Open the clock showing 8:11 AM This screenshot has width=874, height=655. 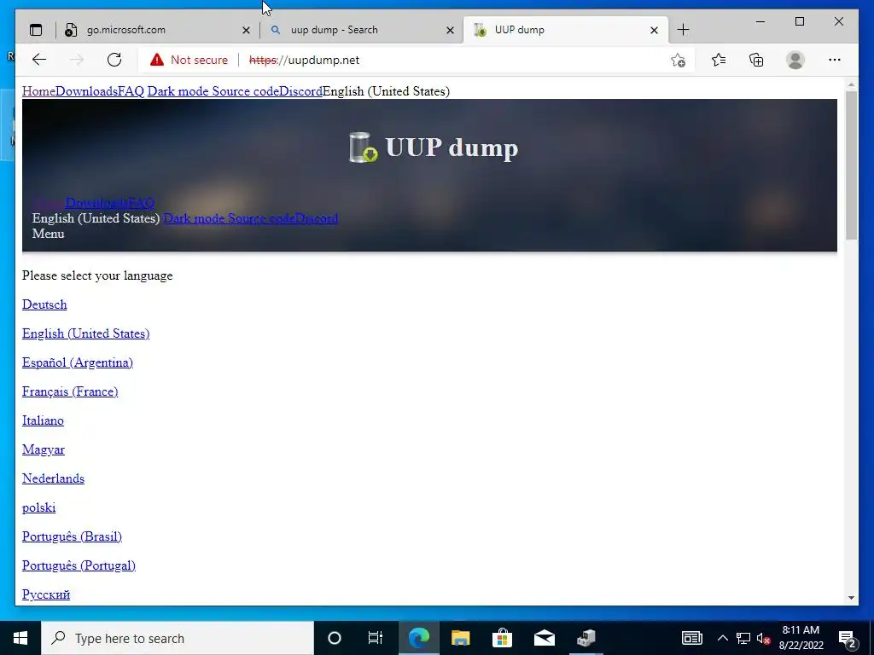(801, 638)
